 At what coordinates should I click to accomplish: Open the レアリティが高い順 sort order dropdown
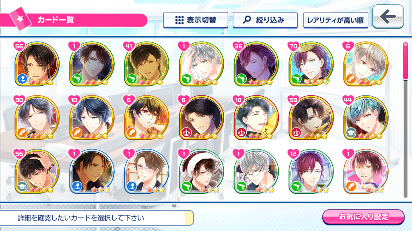(336, 20)
